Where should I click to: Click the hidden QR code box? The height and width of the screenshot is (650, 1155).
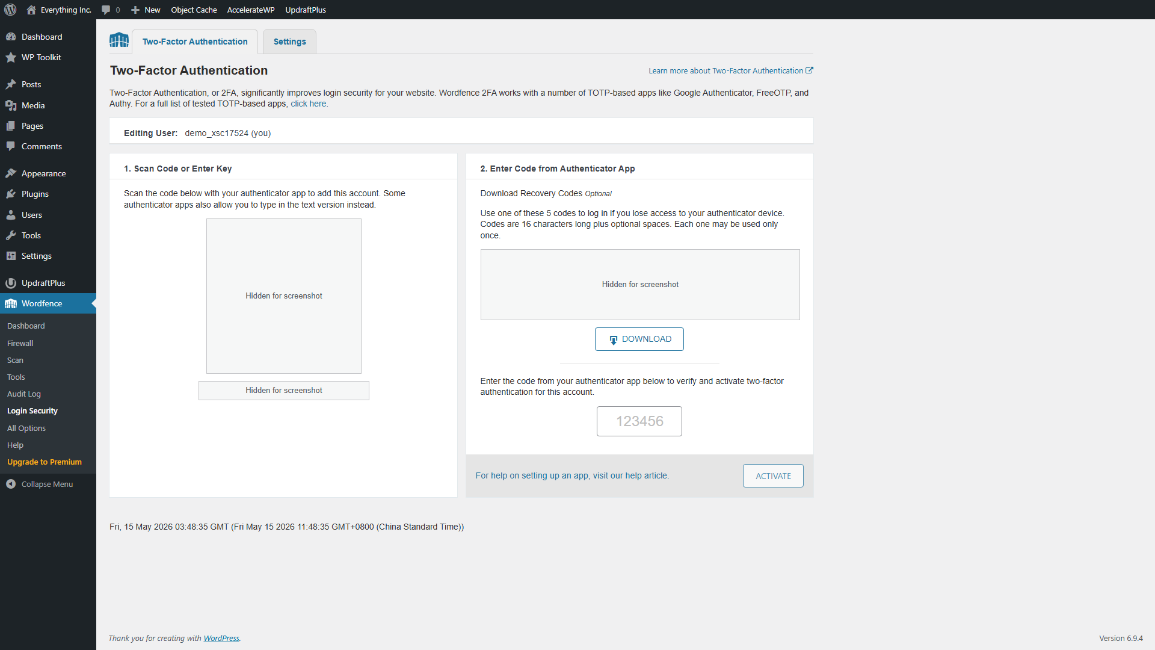point(284,296)
